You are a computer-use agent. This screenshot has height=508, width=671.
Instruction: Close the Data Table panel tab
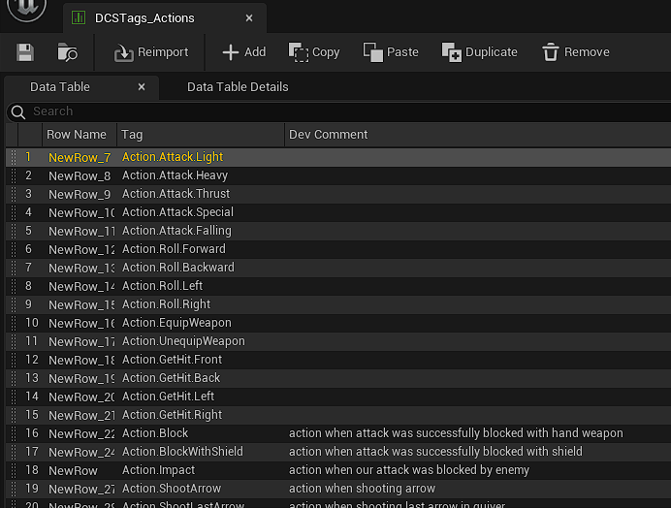pos(142,86)
